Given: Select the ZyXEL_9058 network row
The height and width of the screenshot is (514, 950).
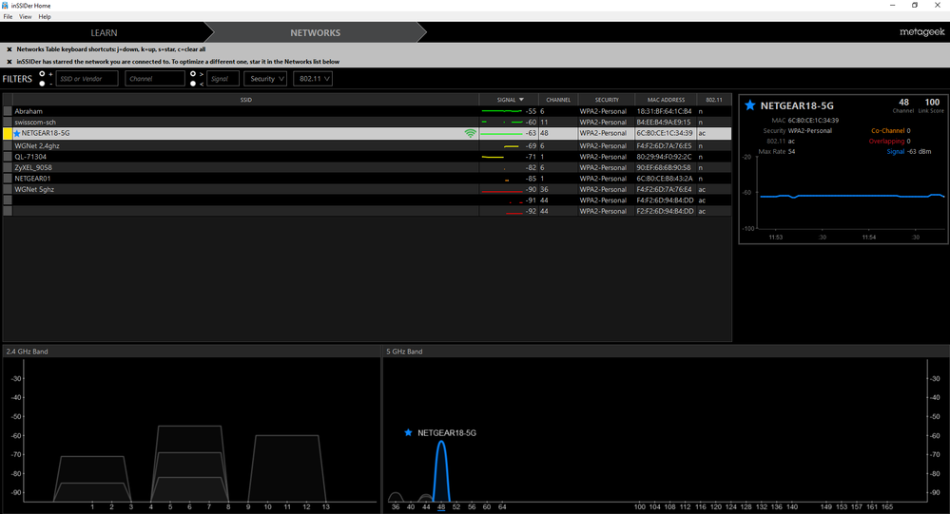Looking at the screenshot, I should [x=367, y=168].
